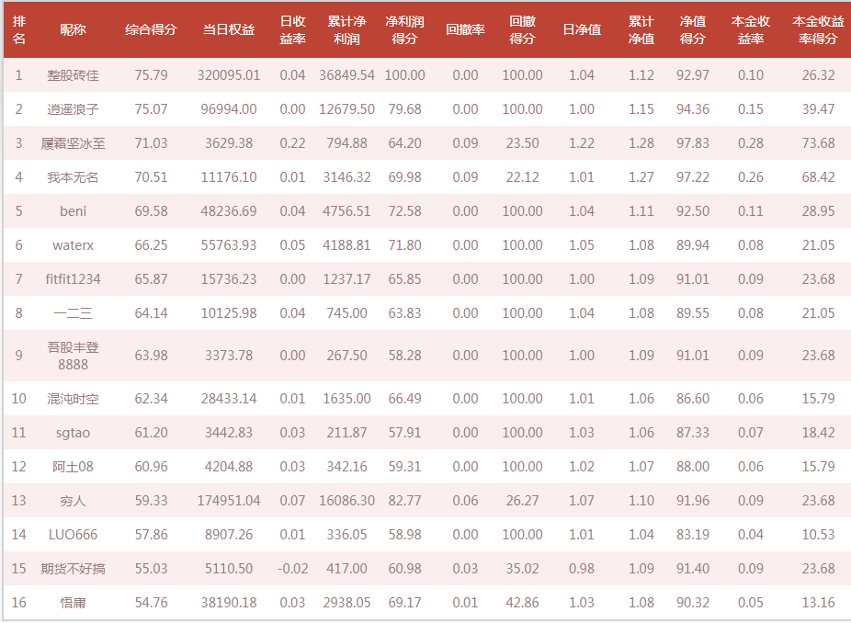The width and height of the screenshot is (851, 623).
Task: Click the 累计净利润 column header
Action: tap(346, 29)
